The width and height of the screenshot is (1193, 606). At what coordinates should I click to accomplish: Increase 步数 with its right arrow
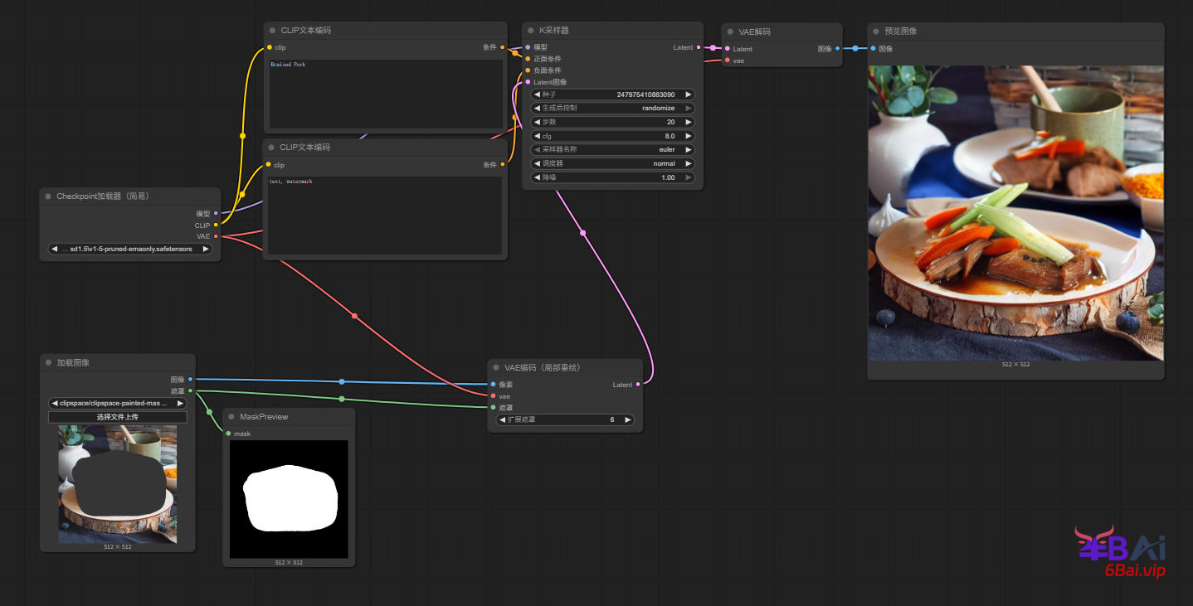[x=689, y=122]
